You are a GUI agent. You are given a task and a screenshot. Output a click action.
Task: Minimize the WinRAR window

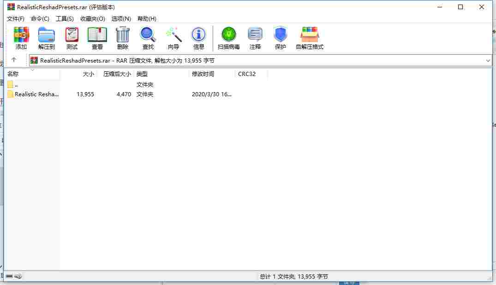click(x=440, y=7)
